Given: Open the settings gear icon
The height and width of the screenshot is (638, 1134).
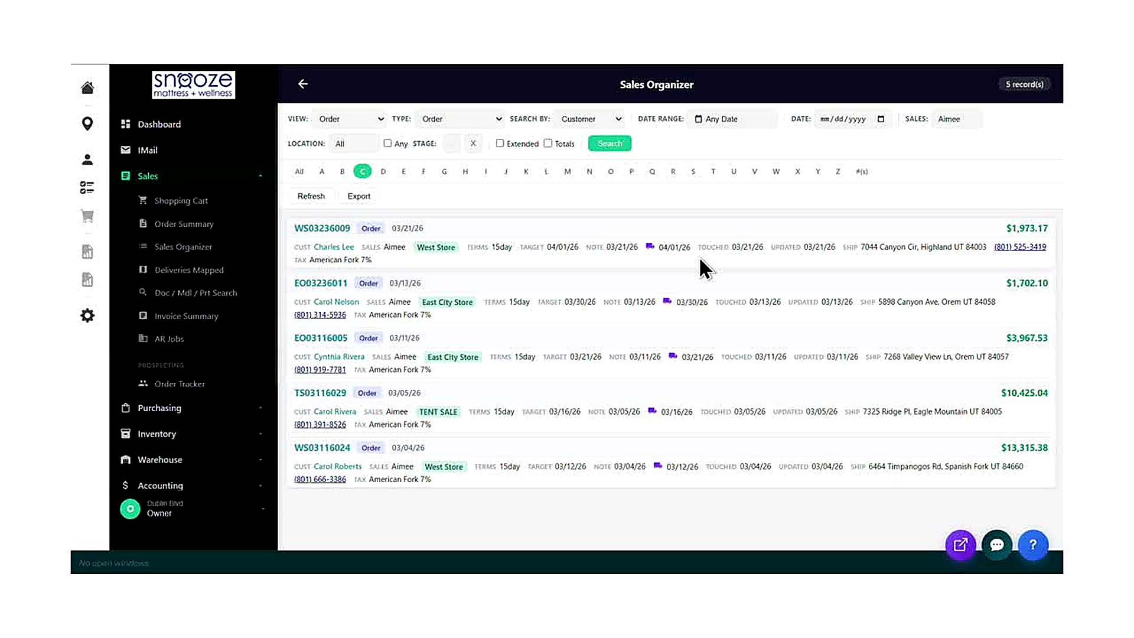Looking at the screenshot, I should tap(87, 315).
